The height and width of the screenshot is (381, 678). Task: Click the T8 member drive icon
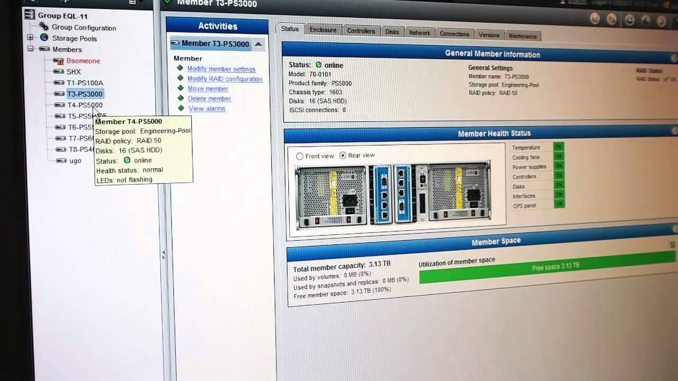[x=62, y=149]
